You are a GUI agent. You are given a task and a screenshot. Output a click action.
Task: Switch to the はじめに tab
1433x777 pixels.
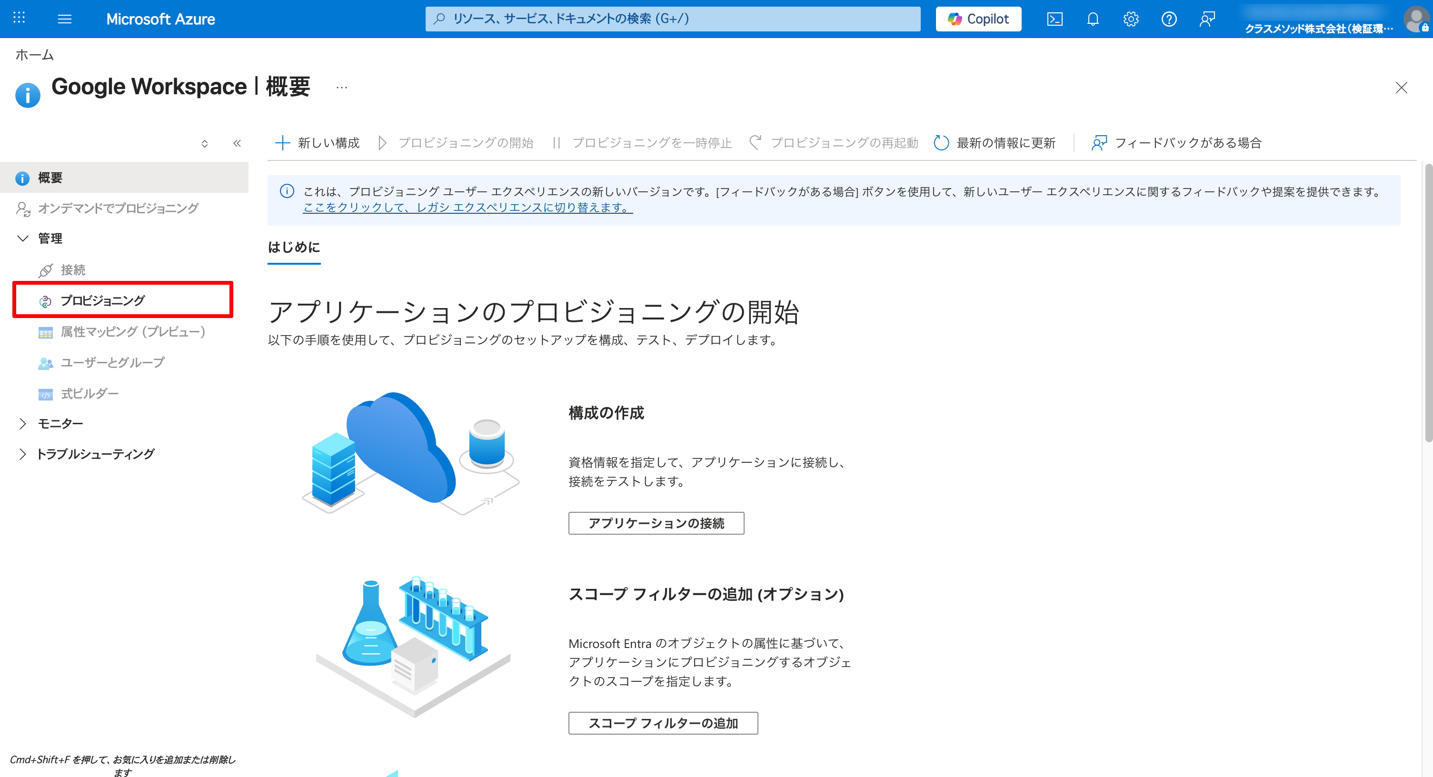(294, 247)
